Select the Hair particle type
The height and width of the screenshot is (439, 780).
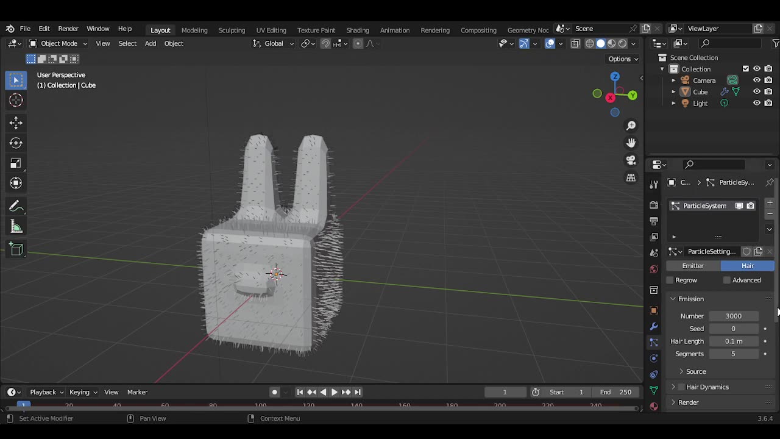[748, 266]
